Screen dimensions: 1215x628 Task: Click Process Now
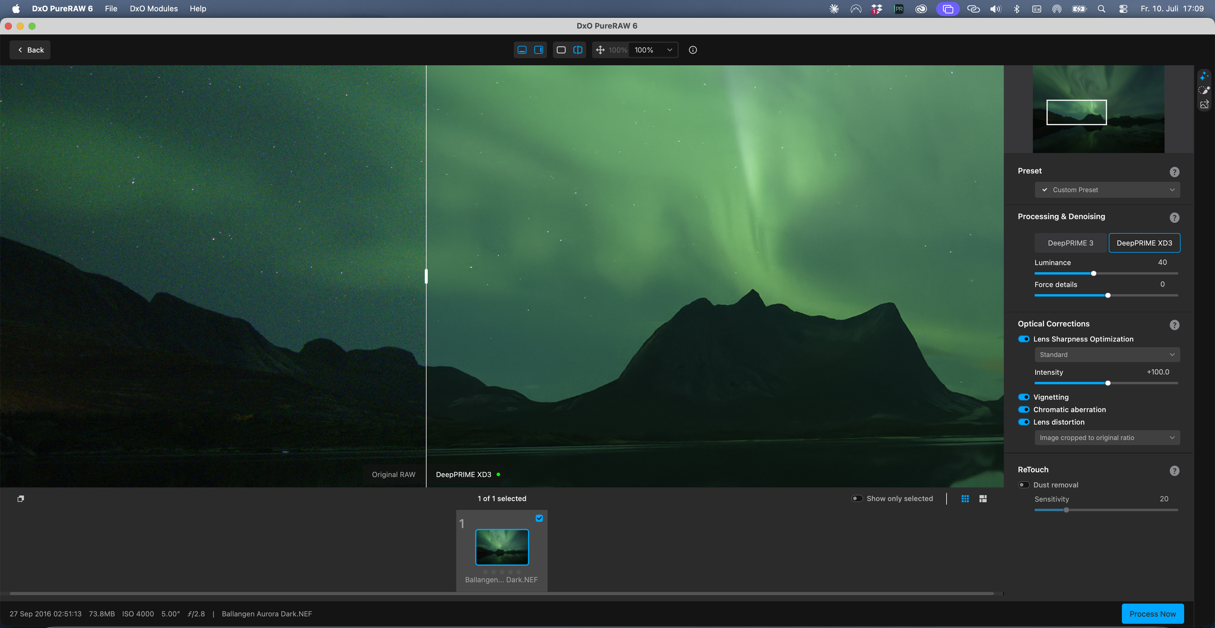coord(1152,614)
